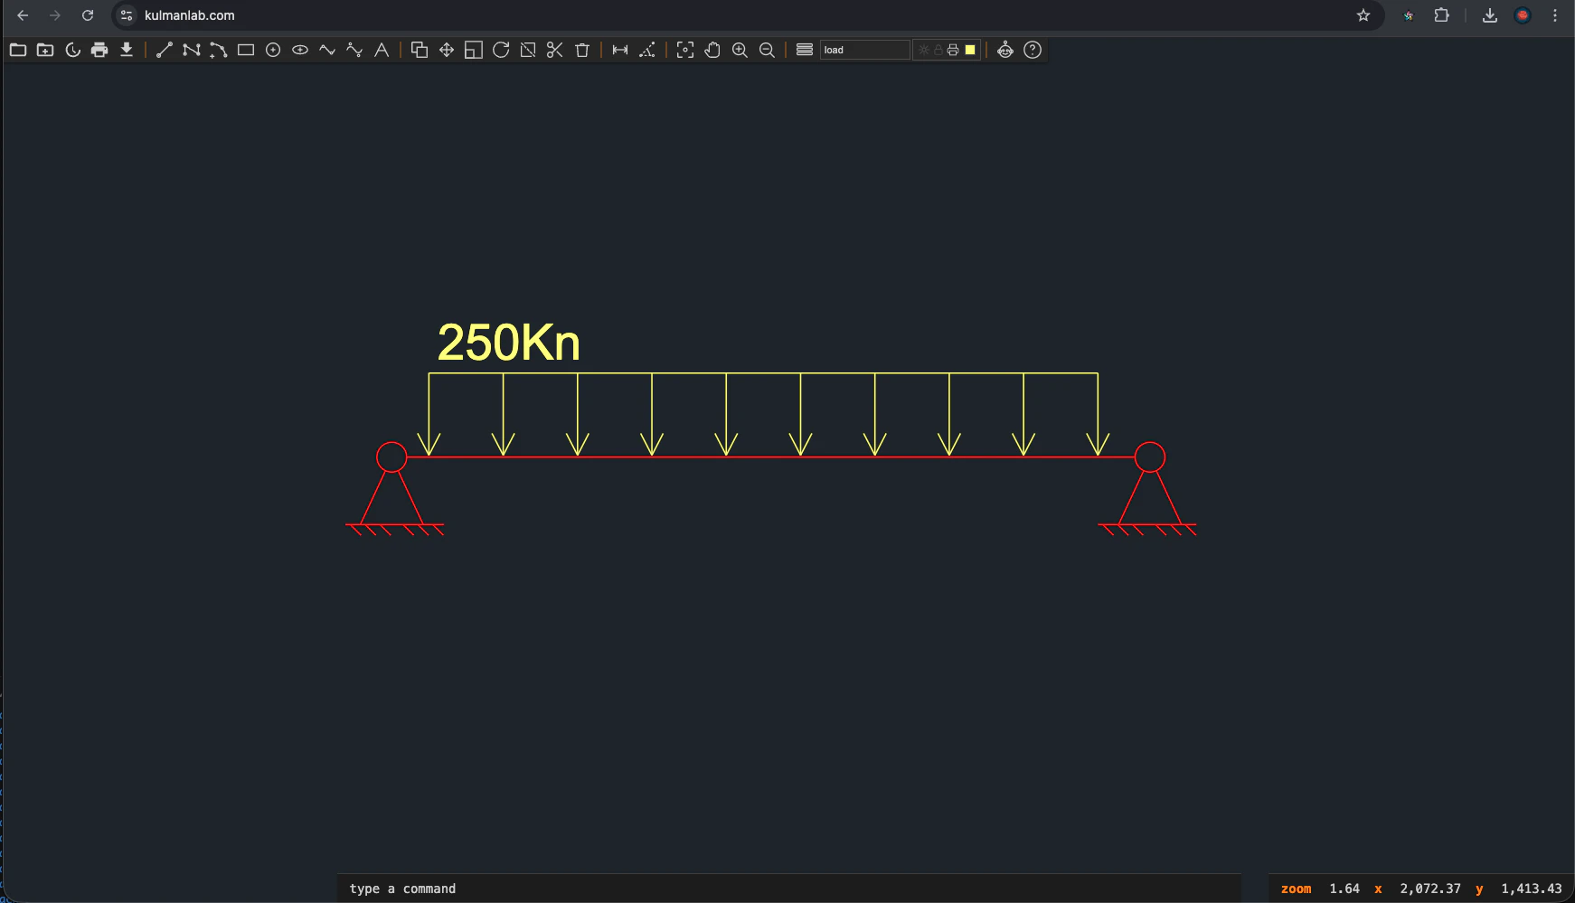This screenshot has width=1575, height=903.
Task: Open the chatbot assistant
Action: click(1006, 50)
